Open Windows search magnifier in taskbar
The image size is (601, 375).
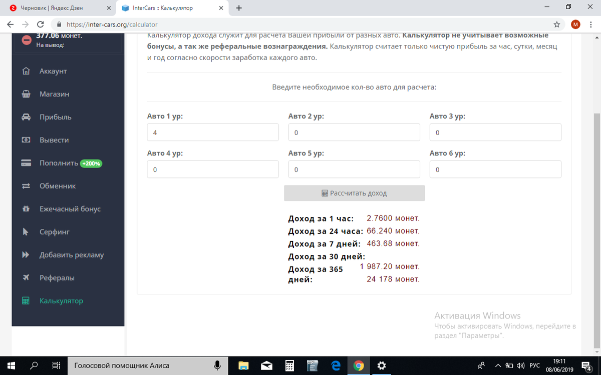pos(34,365)
